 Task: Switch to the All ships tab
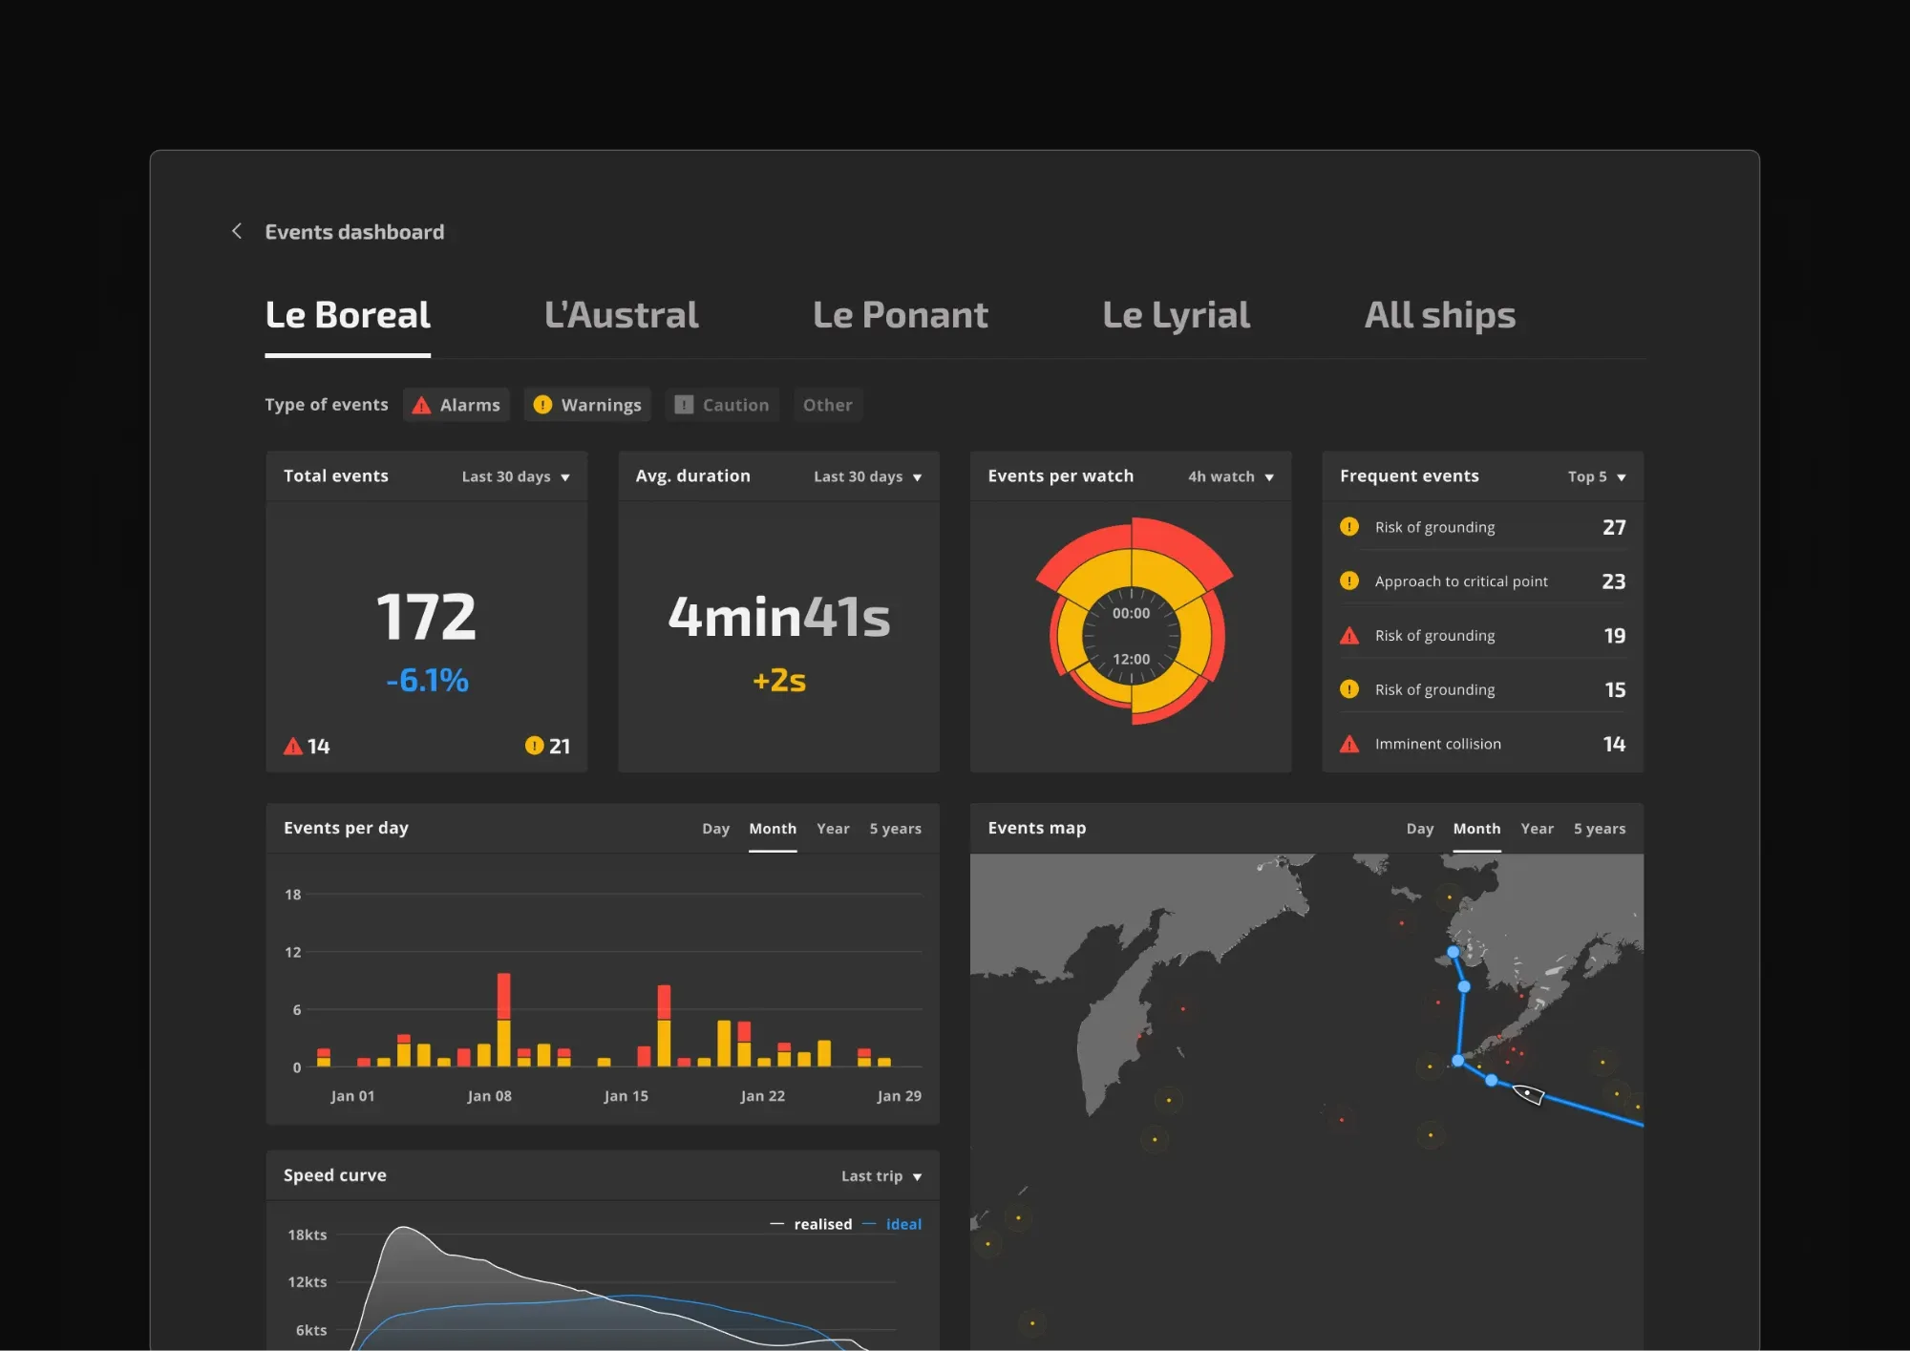[1440, 315]
